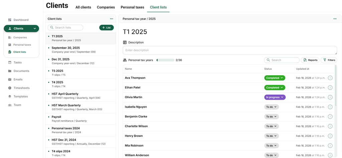
Task: Open Documents folder icon in sidebar
Action: coord(10,71)
